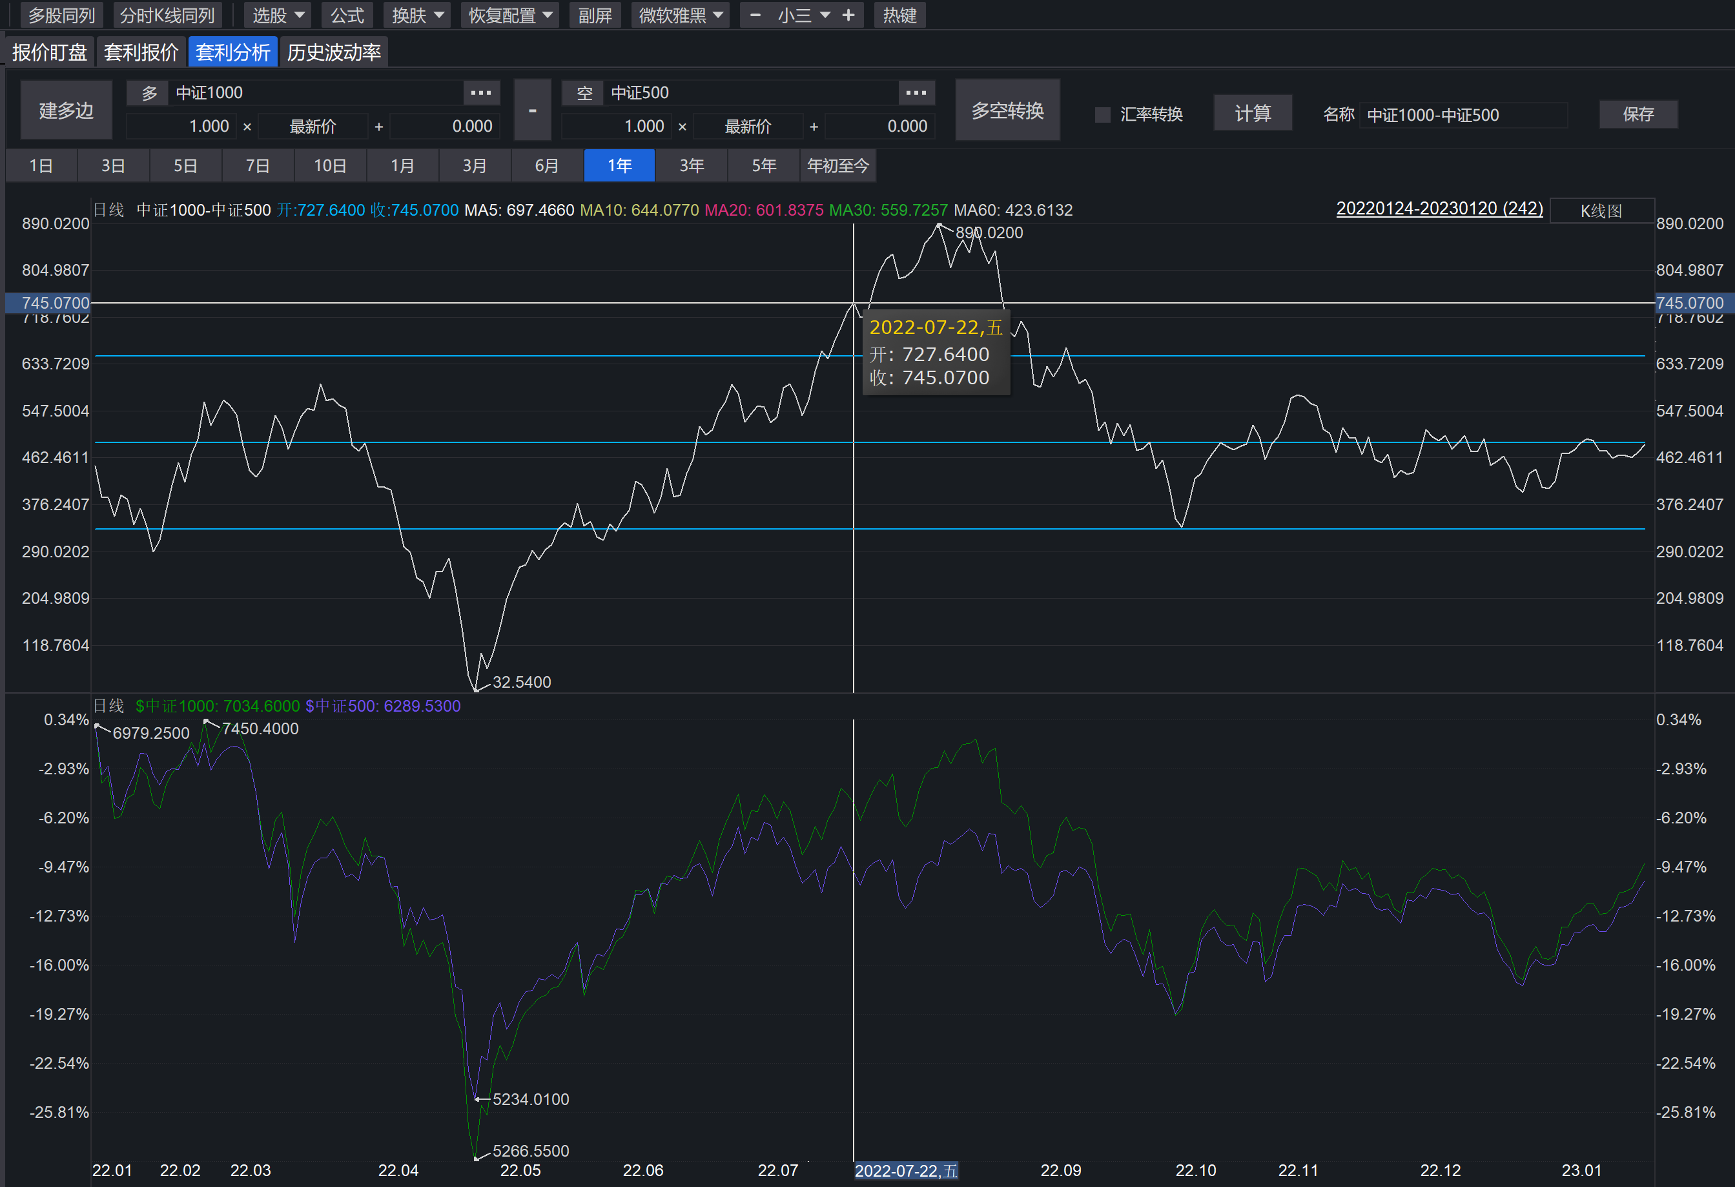Switch range to 年初至今
Viewport: 1735px width, 1187px height.
pyautogui.click(x=837, y=165)
